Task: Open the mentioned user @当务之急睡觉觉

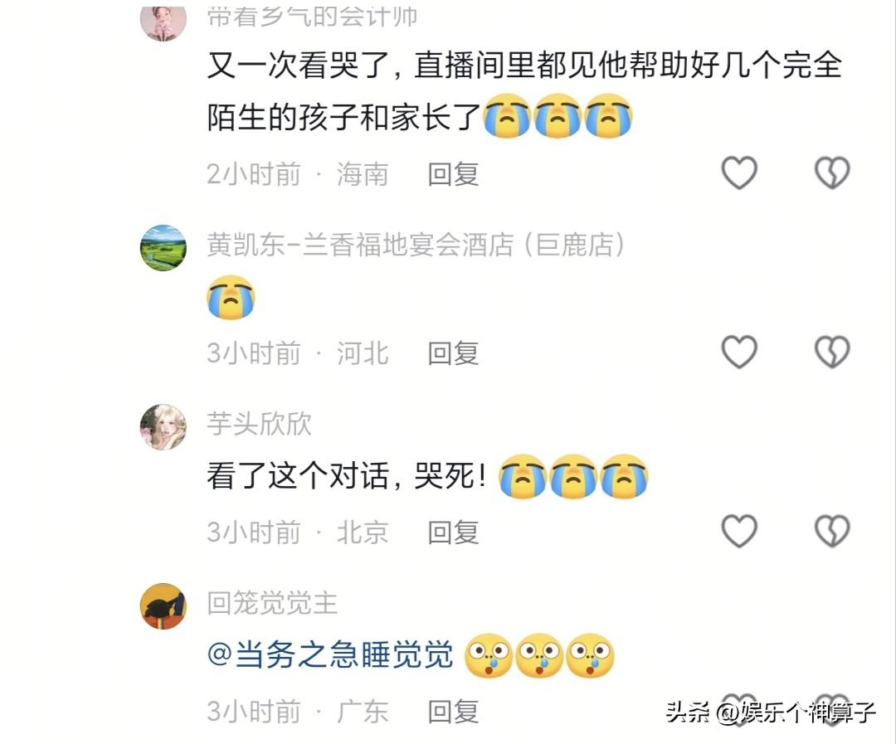Action: pyautogui.click(x=329, y=654)
